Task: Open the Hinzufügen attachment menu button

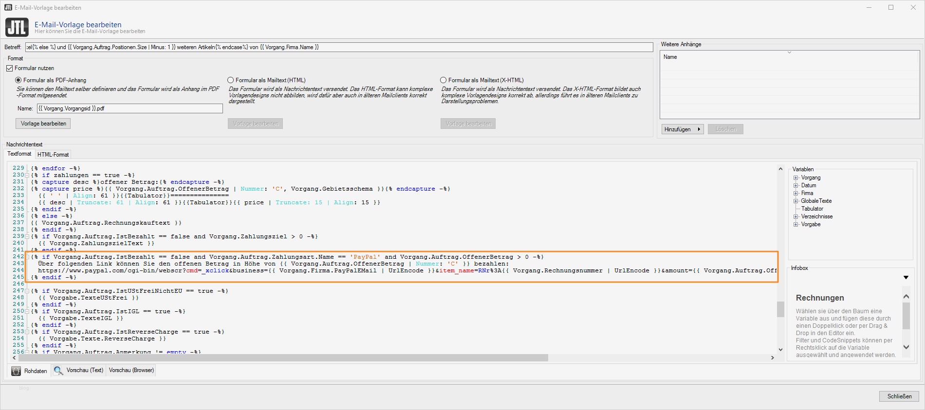Action: [x=683, y=129]
